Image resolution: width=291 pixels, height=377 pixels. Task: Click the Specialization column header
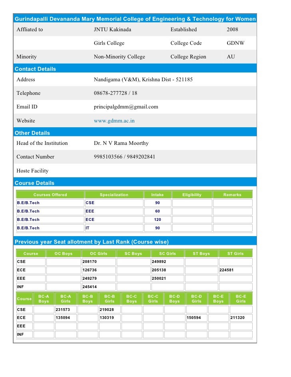click(x=114, y=195)
